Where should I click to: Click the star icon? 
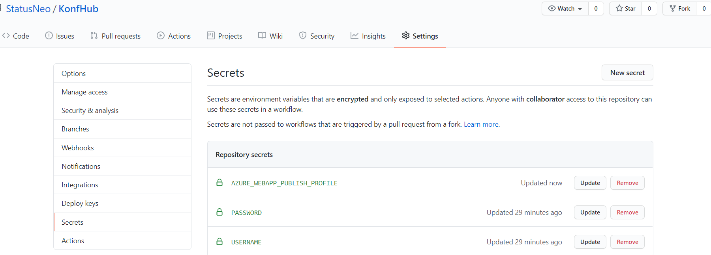(619, 8)
